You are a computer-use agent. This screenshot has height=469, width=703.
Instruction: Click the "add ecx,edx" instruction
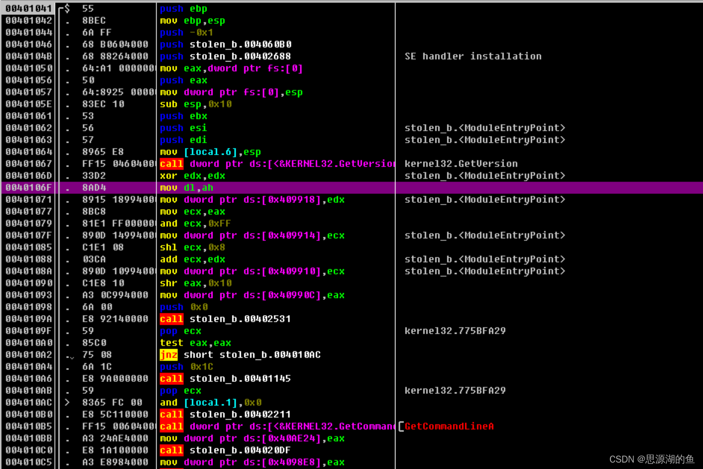click(193, 259)
